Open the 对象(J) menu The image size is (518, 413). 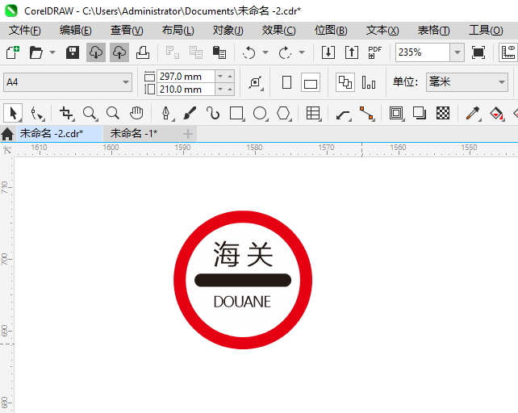pyautogui.click(x=228, y=31)
